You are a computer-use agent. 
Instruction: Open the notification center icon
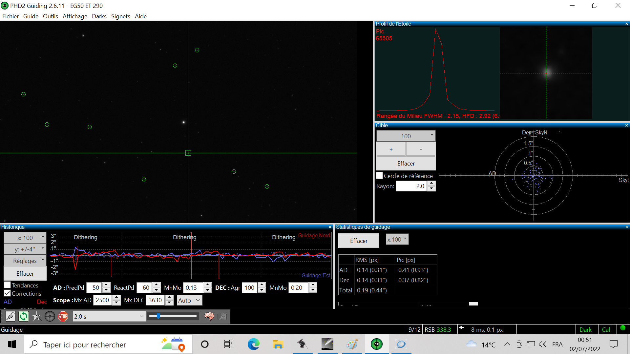pos(613,344)
